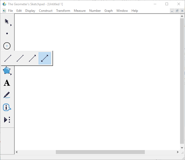
Task: Select the Polygon tool pentagon icon
Action: (7, 70)
